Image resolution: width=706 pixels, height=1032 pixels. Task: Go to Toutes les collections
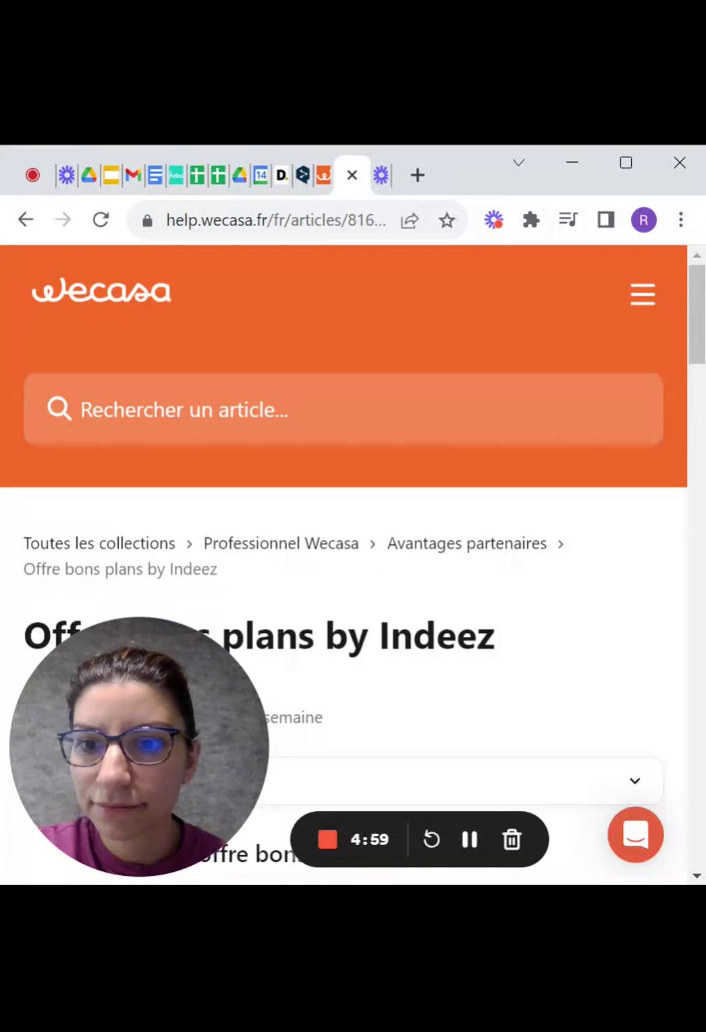coord(99,543)
